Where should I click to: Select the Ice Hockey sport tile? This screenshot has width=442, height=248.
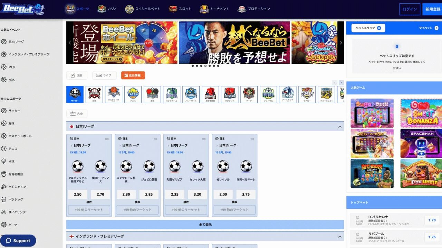[288, 95]
